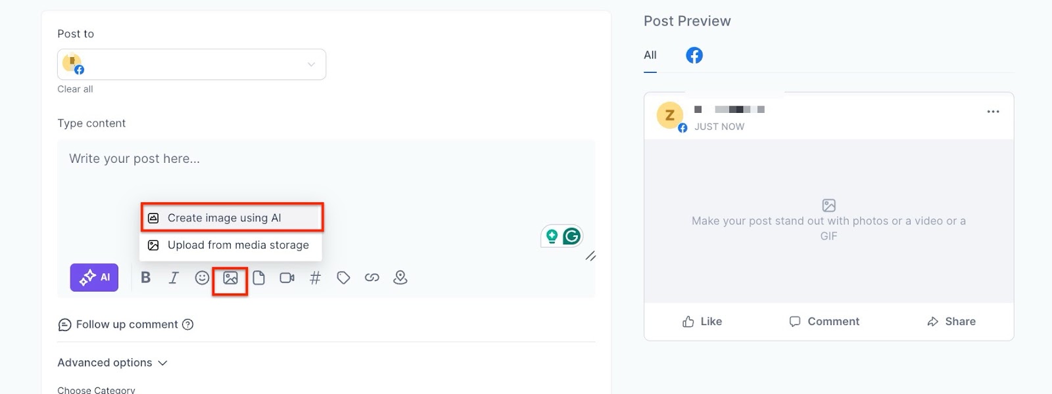Insert hashtag using the # icon
Screen dimensions: 1052x394
[315, 278]
